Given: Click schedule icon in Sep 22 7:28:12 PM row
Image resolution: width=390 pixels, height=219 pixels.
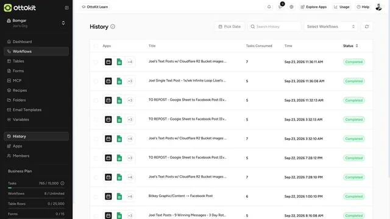Looking at the screenshot, I should pos(108,158).
